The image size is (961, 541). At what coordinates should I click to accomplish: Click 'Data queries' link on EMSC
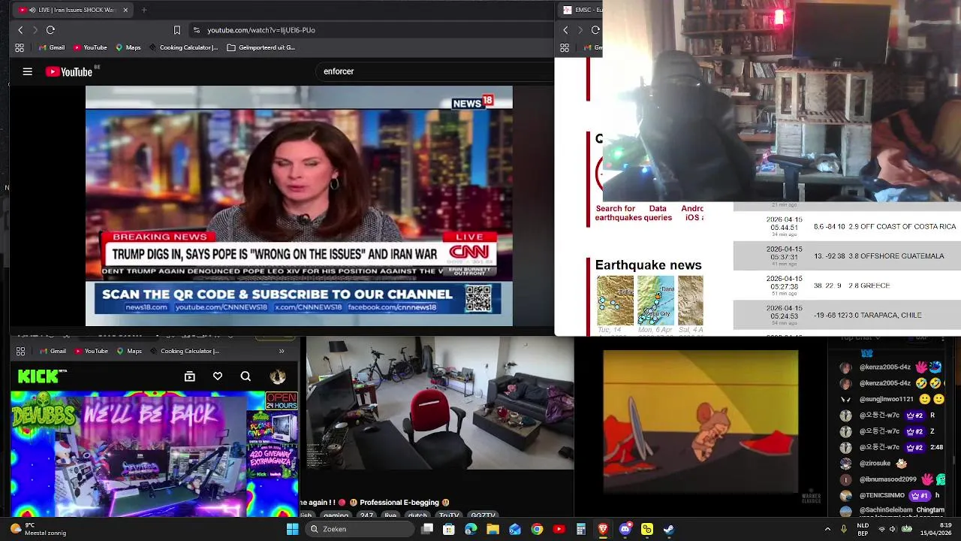(658, 213)
